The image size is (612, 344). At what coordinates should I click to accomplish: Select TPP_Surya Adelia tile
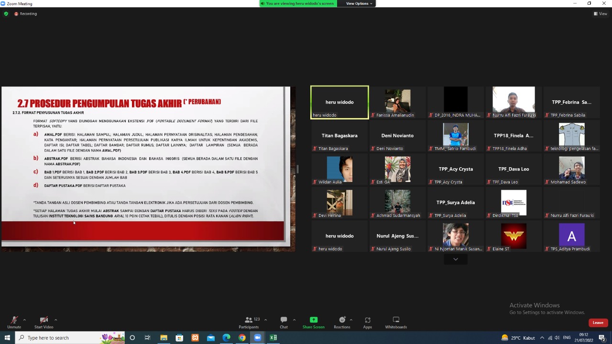point(455,202)
